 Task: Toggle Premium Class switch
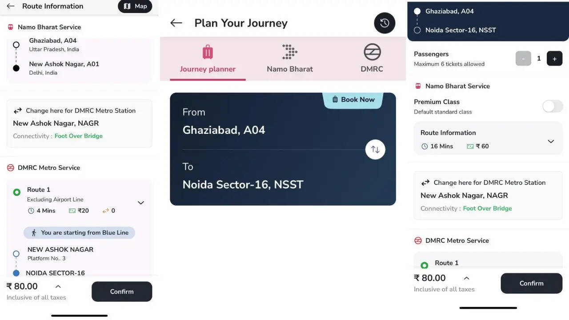(553, 106)
